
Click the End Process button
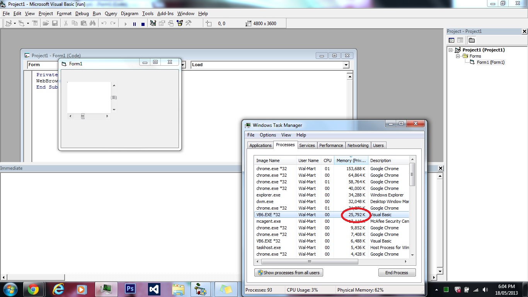397,273
